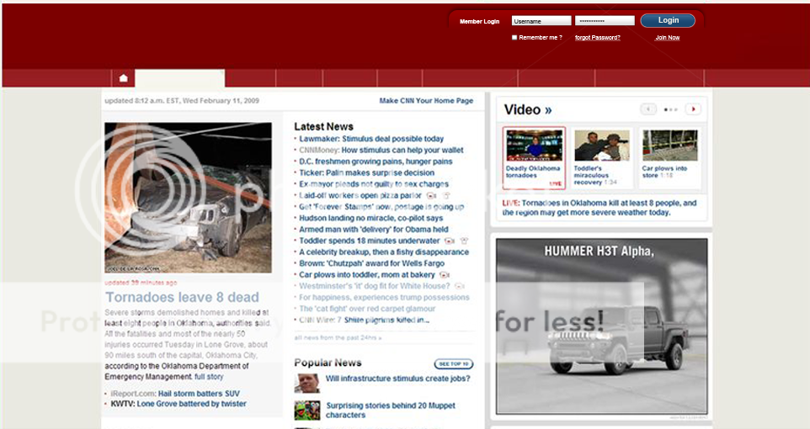Open 'The cat fight over red carpet glamour'
This screenshot has height=429, width=810.
[x=367, y=310]
